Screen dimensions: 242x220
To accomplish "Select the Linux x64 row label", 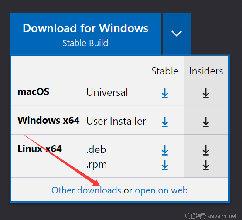I will 40,149.
